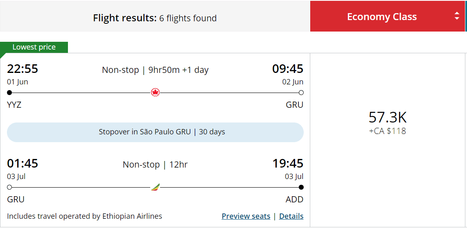Viewport: 467px width, 229px height.
Task: Click the 19:45 arrival time
Action: click(x=288, y=163)
